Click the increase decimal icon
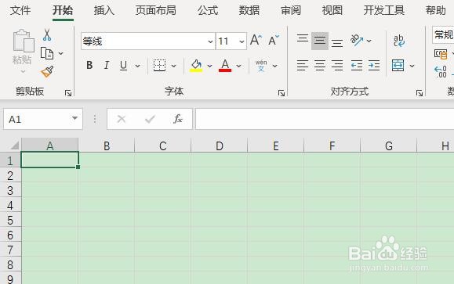Viewport: 454px width, 284px height. (441, 72)
